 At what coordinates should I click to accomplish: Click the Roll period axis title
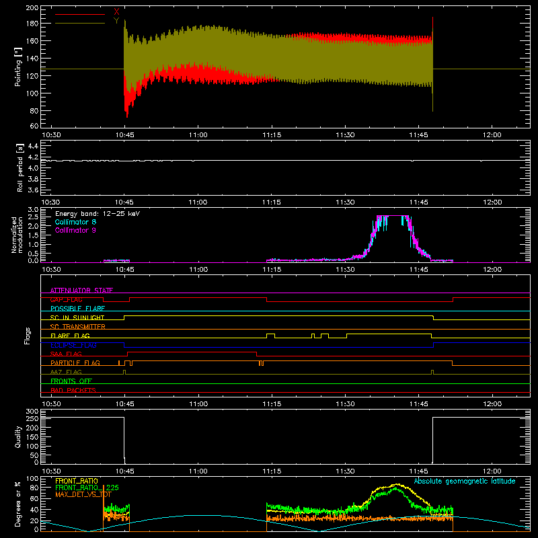point(20,167)
